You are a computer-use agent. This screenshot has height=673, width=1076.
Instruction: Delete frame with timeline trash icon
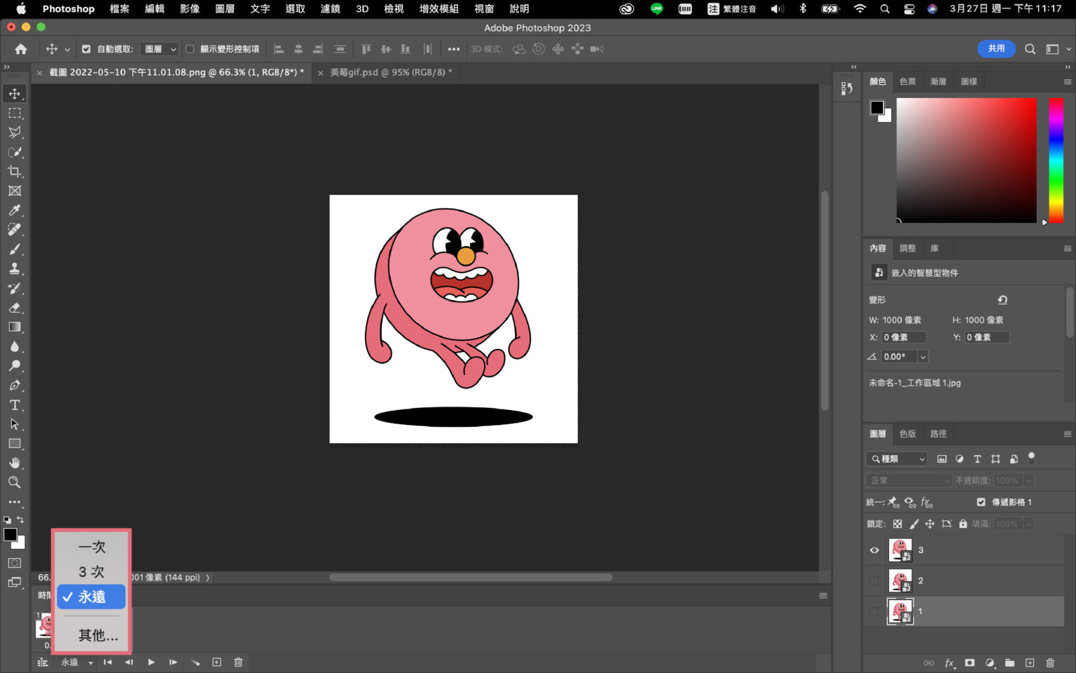pos(238,662)
